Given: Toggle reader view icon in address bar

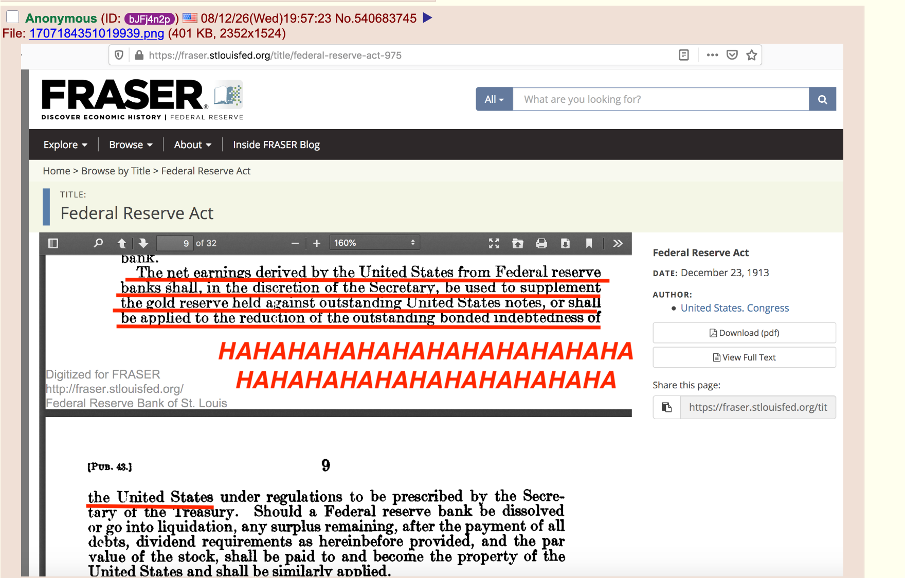Looking at the screenshot, I should click(x=684, y=55).
